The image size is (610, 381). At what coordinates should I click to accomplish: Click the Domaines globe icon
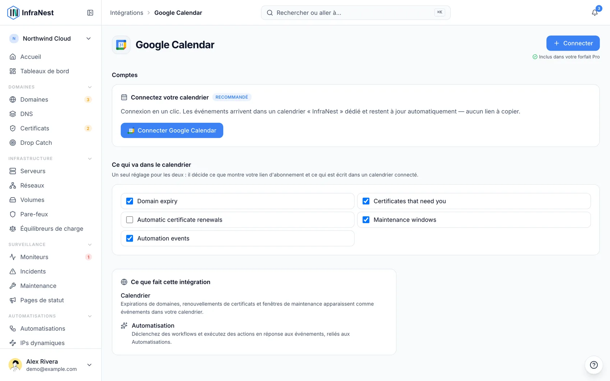[x=13, y=99]
